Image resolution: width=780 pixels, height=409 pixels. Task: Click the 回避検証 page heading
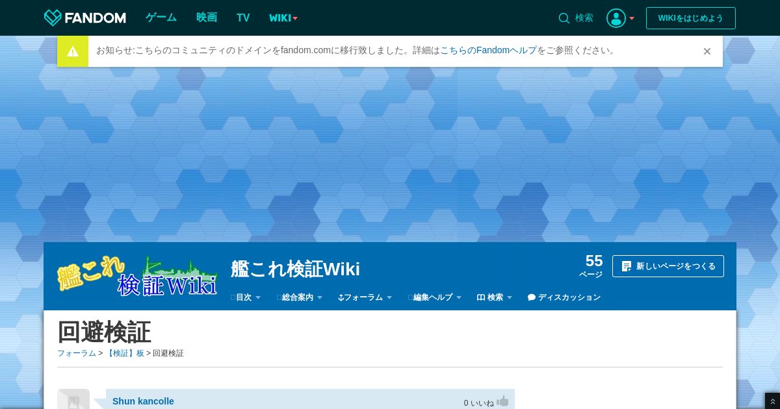(x=104, y=332)
